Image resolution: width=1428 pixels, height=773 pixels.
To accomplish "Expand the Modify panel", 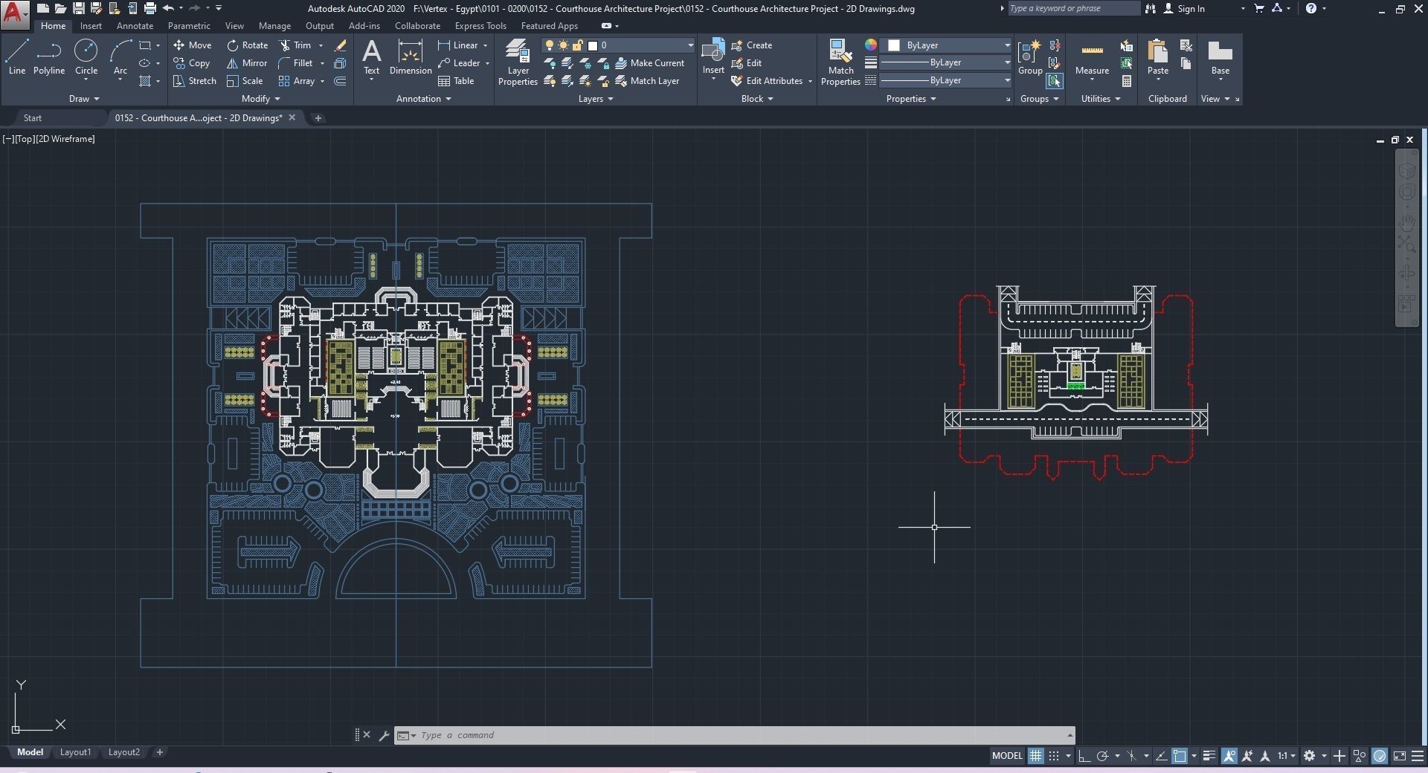I will (x=261, y=99).
